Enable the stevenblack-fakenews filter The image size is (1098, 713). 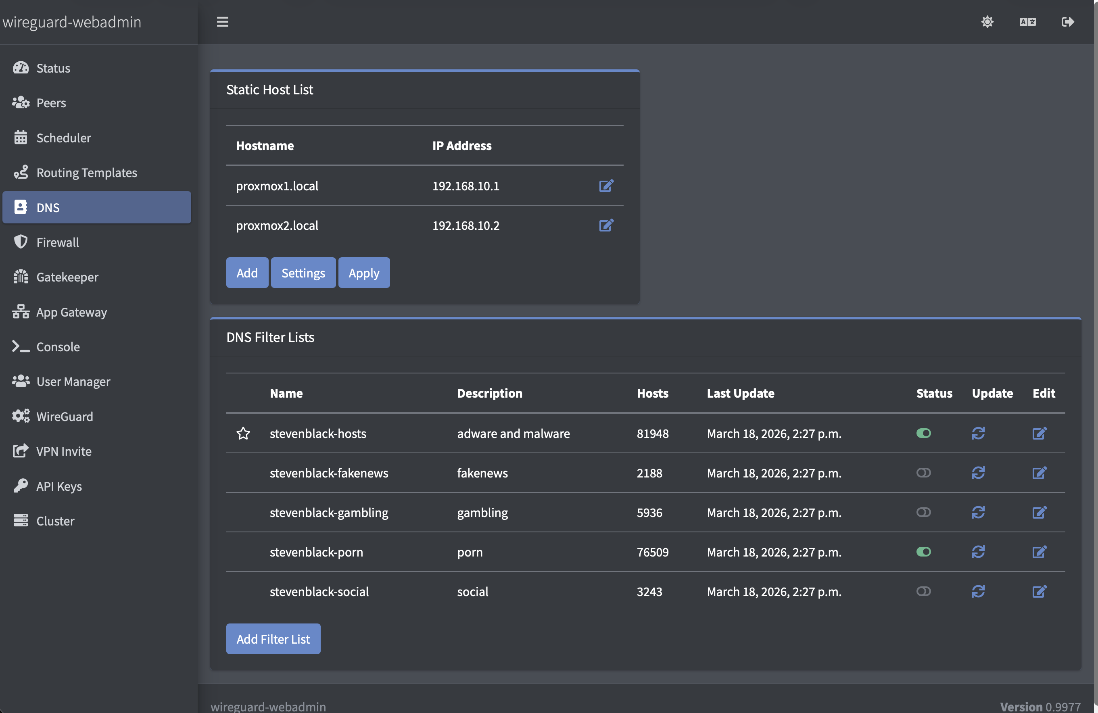[x=924, y=473]
